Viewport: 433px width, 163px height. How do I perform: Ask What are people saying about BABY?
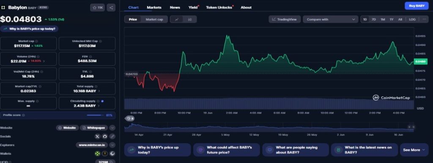(x=296, y=150)
